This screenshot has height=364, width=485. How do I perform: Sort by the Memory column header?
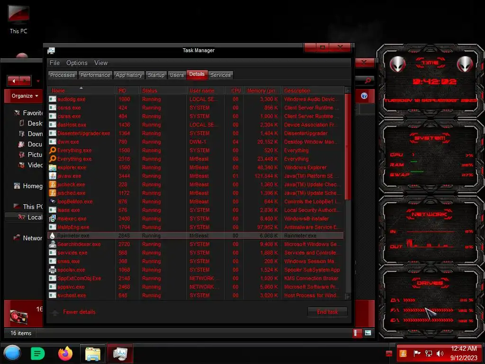tap(262, 91)
